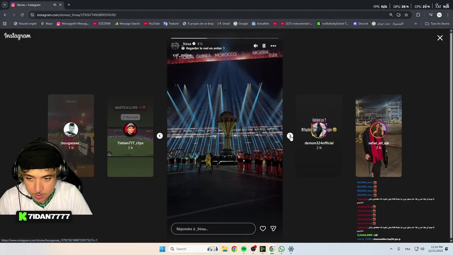This screenshot has height=255, width=453.
Task: Open the zoom magnifier icon in address bar
Action: (391, 15)
